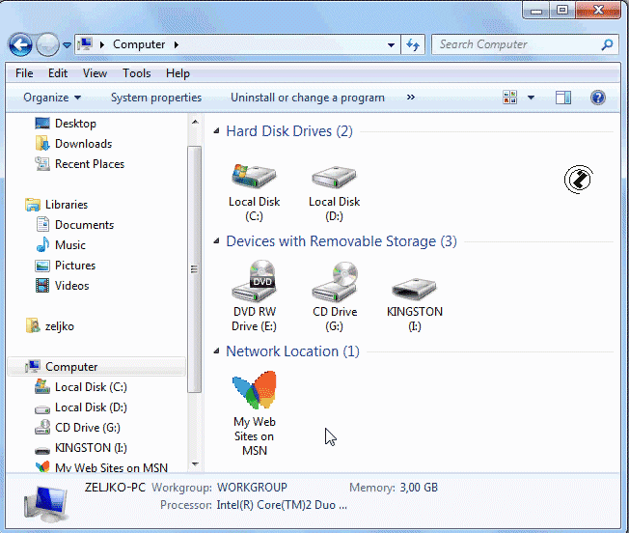
Task: Open My Web Sites on MSN icon
Action: point(254,392)
